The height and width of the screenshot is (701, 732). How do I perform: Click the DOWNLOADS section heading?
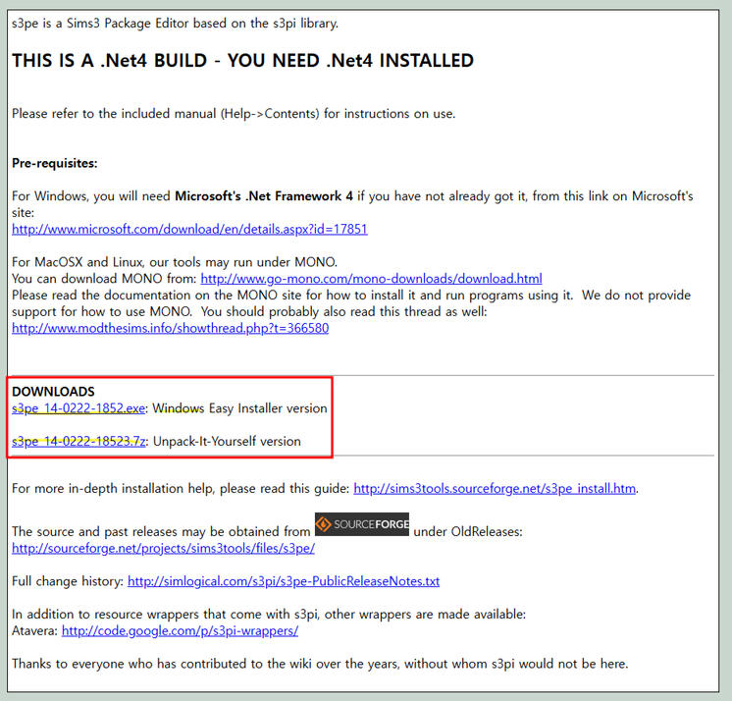[53, 391]
